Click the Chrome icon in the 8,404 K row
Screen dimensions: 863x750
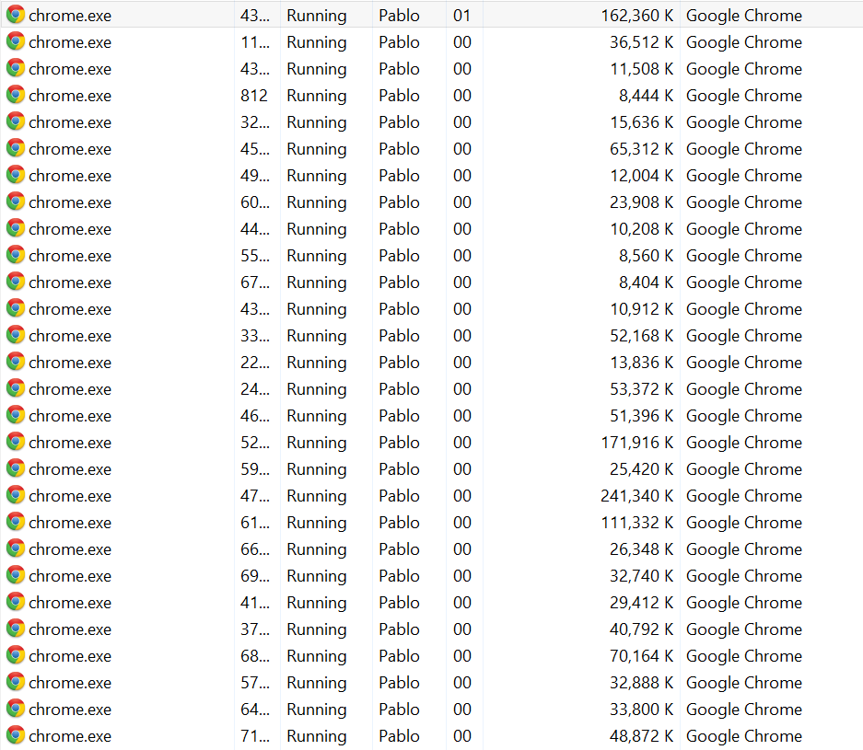pos(16,282)
